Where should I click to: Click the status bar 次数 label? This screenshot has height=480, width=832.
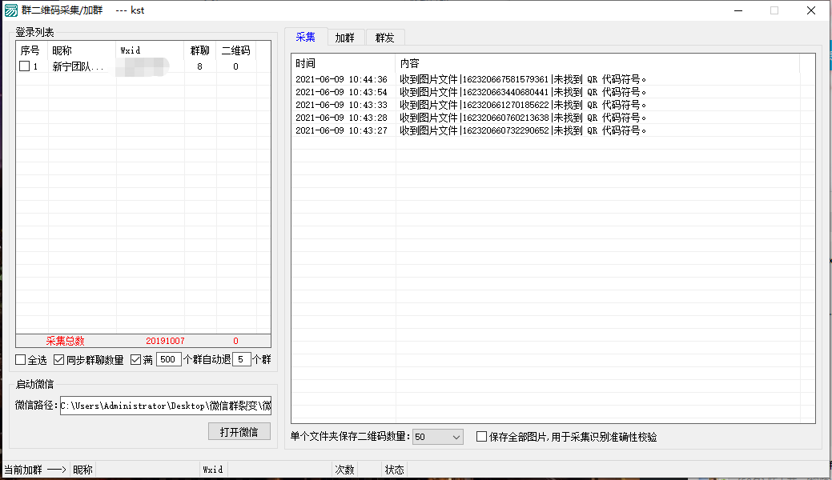(x=344, y=470)
